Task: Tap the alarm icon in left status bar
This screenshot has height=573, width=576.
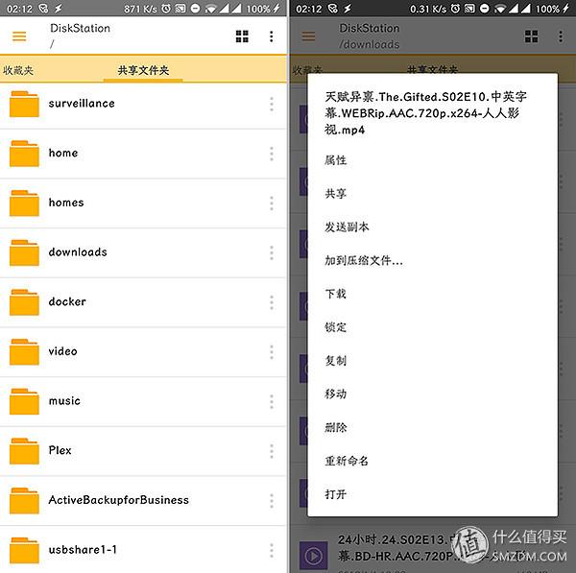Action: [166, 9]
